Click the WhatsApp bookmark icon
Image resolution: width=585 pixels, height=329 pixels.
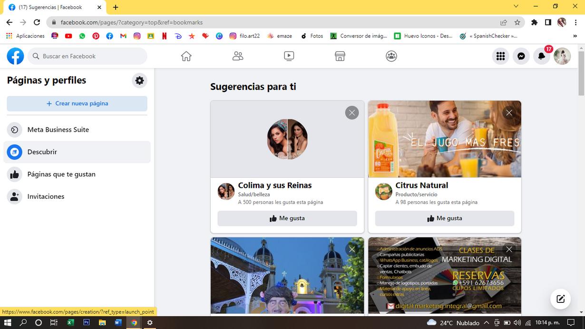82,36
